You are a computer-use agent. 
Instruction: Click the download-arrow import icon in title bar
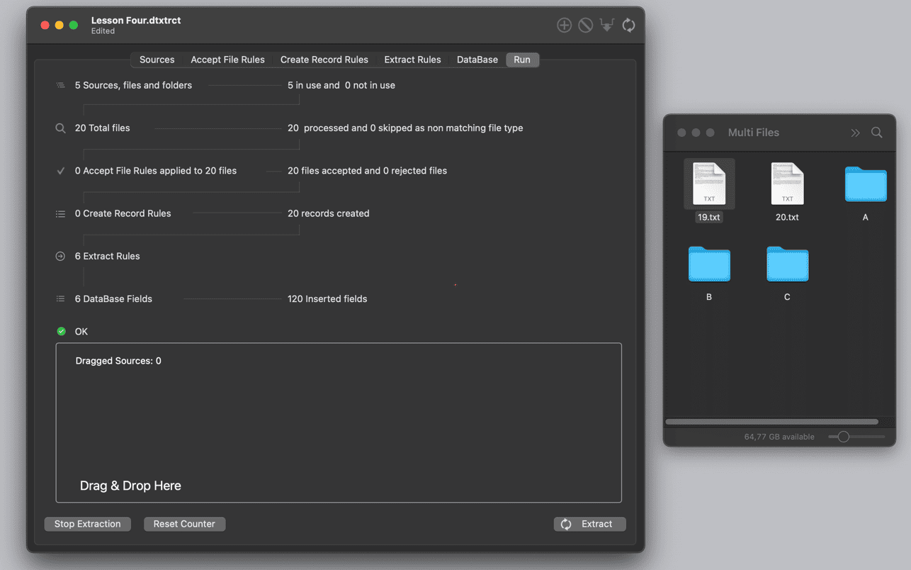[607, 26]
